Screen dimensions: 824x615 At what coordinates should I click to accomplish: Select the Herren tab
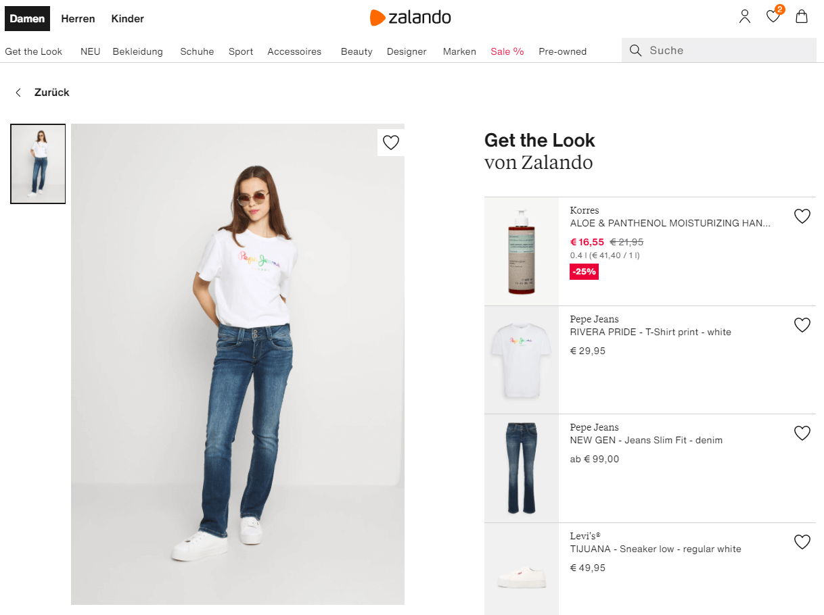[78, 19]
